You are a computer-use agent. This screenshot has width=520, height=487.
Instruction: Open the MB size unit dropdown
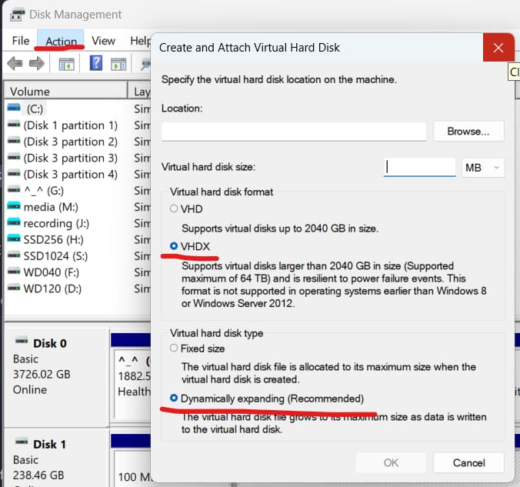pos(483,167)
